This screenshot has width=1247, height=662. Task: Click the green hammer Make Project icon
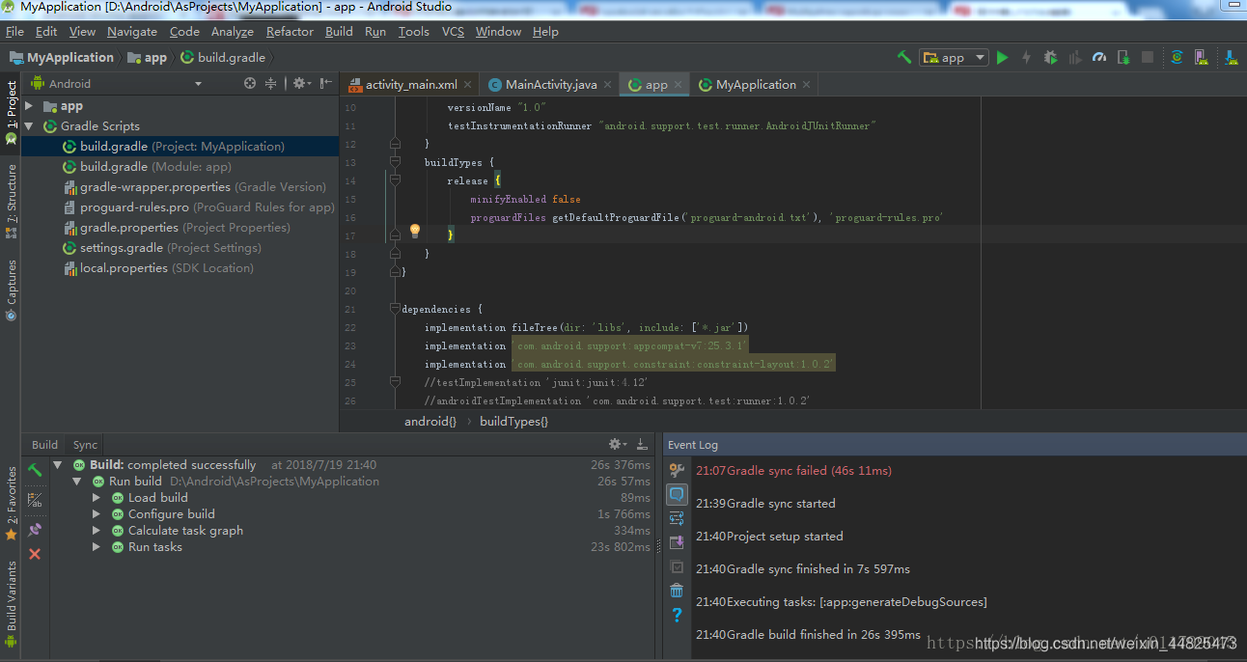tap(903, 58)
